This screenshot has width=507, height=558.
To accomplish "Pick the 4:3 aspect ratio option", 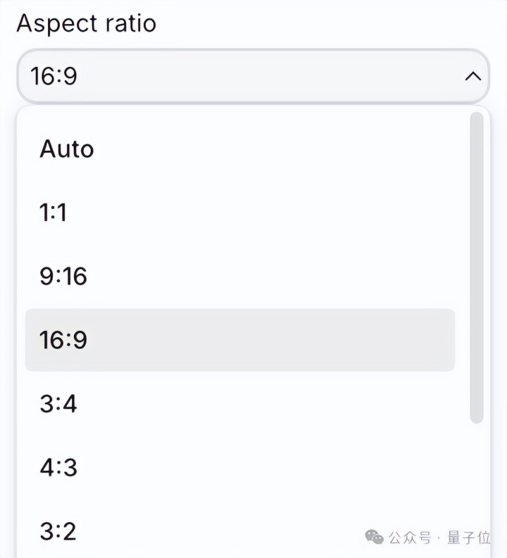I will pos(58,467).
